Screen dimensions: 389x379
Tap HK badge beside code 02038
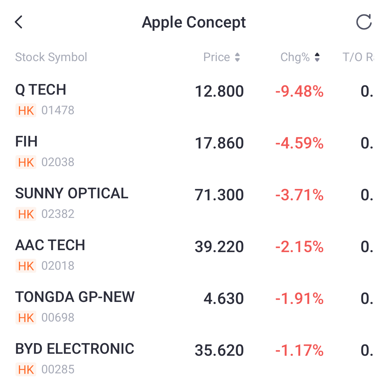[x=26, y=162]
